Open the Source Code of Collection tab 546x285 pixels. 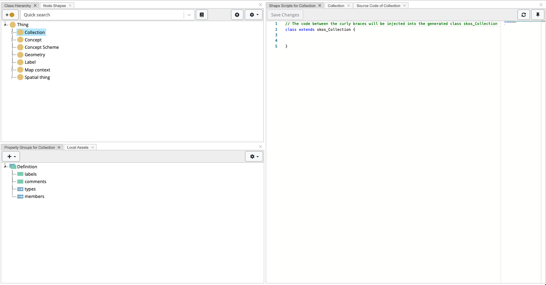[378, 5]
